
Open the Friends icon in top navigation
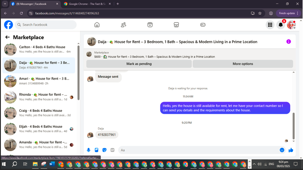click(x=123, y=25)
